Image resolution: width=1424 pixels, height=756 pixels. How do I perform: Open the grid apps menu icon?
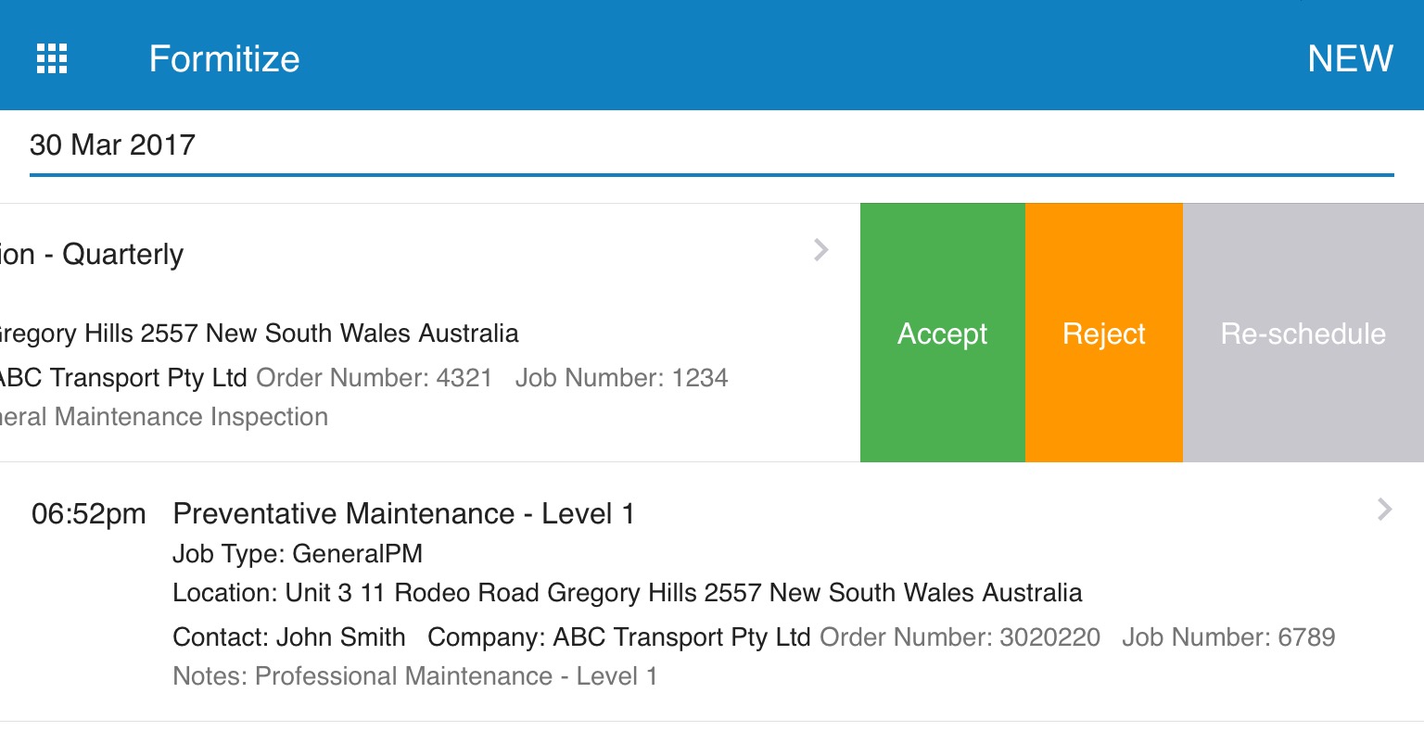(52, 58)
